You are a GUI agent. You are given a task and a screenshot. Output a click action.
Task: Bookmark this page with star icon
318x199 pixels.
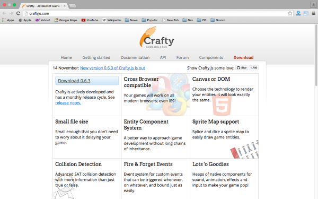(x=290, y=13)
